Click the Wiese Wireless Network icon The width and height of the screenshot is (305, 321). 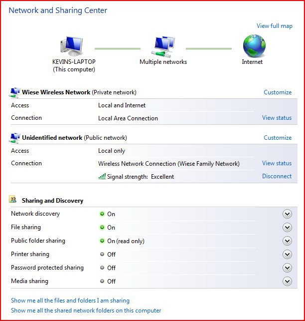click(14, 92)
